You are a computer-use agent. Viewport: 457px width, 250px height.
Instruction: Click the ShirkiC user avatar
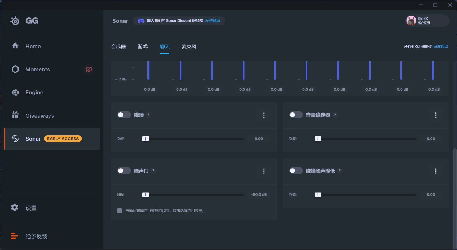pyautogui.click(x=411, y=20)
